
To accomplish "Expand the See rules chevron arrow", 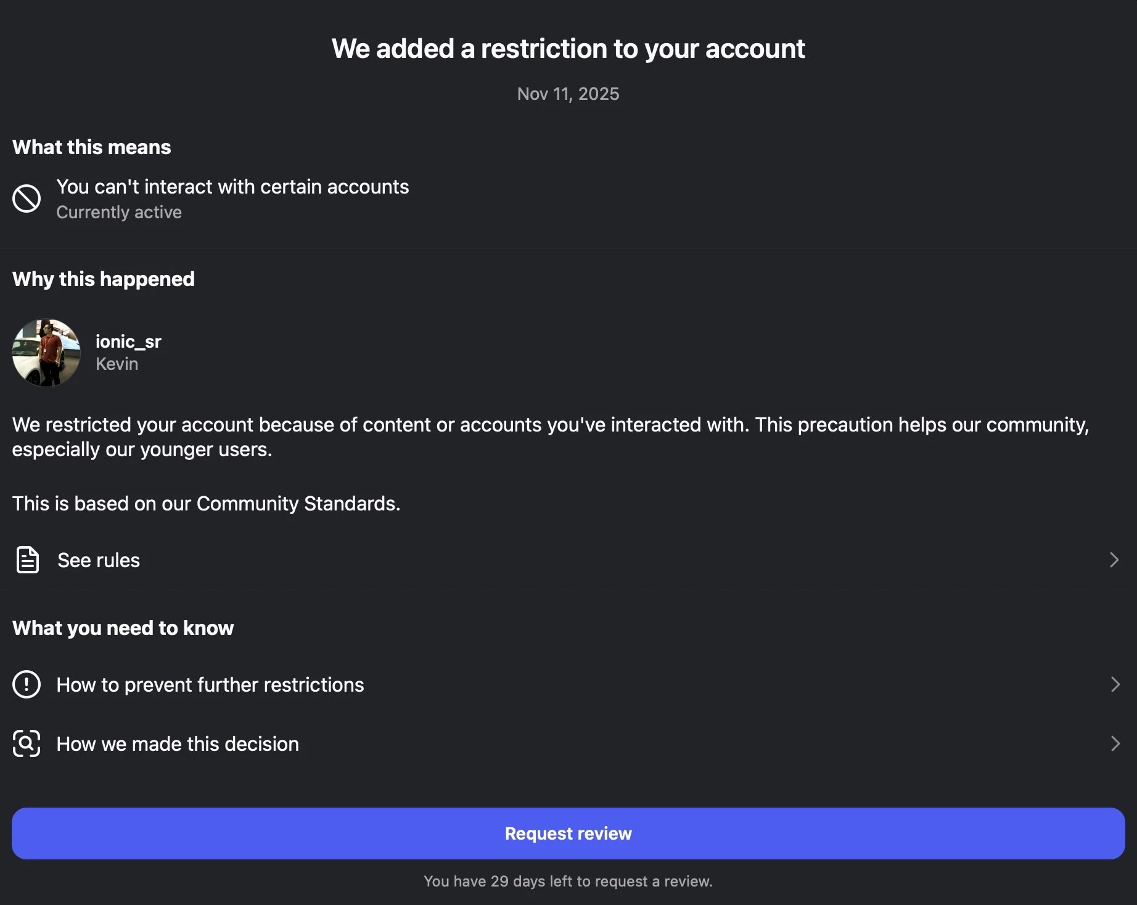I will (1114, 560).
